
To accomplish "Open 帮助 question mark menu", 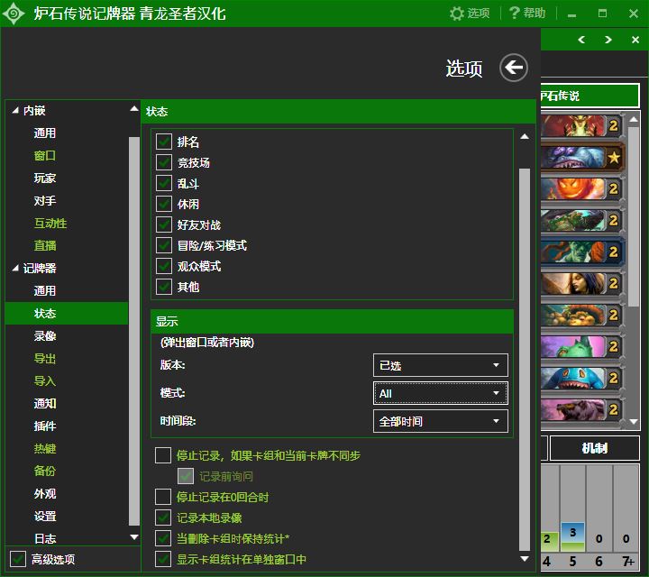I will [x=527, y=14].
